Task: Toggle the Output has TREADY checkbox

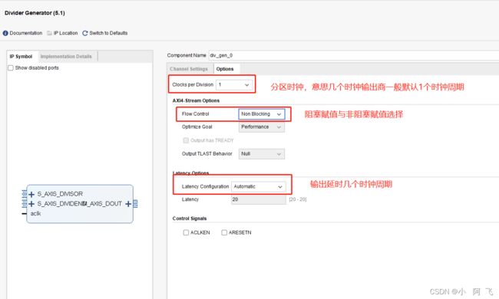Action: (x=186, y=140)
